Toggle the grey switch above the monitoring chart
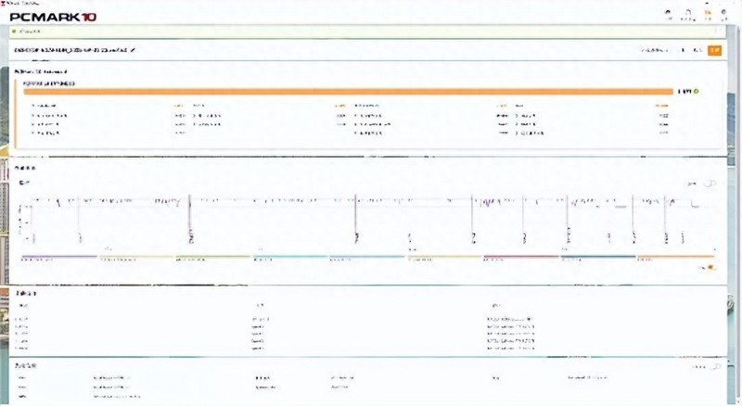 710,184
